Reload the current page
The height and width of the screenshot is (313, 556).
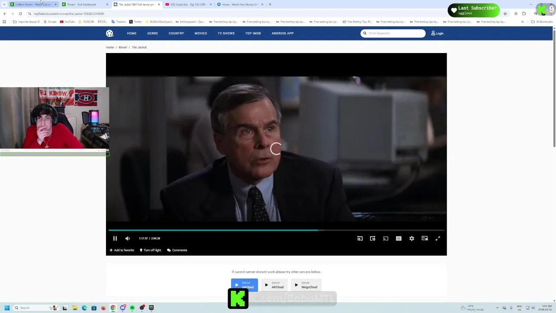click(x=20, y=13)
